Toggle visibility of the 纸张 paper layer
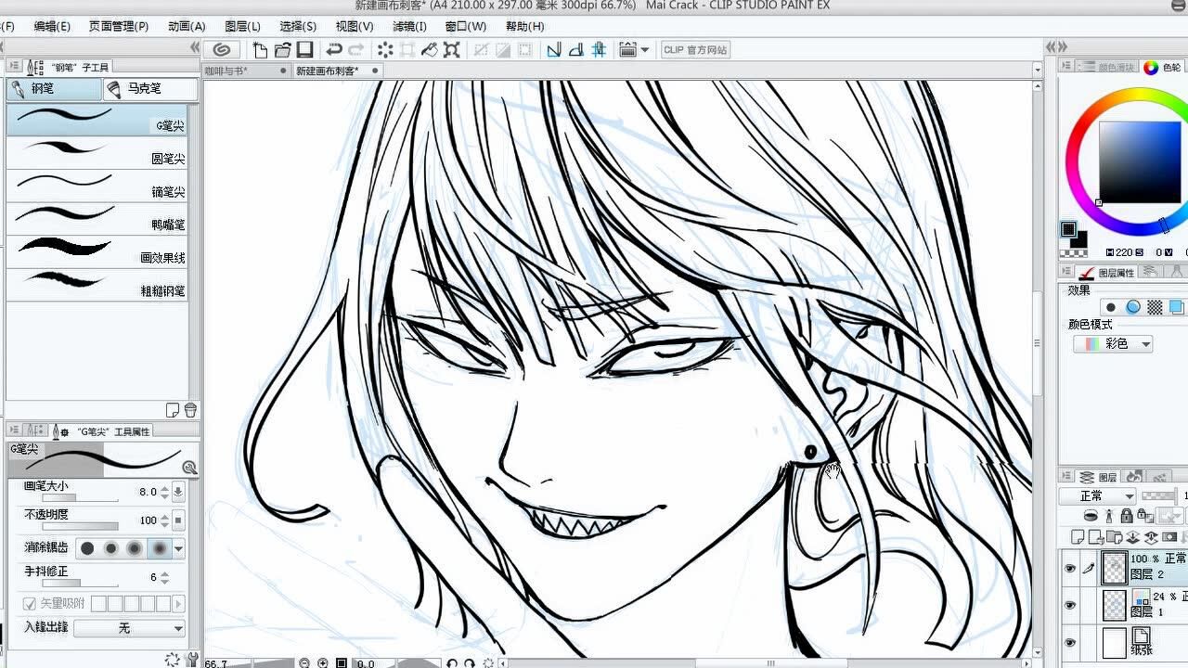The image size is (1188, 668). 1070,642
